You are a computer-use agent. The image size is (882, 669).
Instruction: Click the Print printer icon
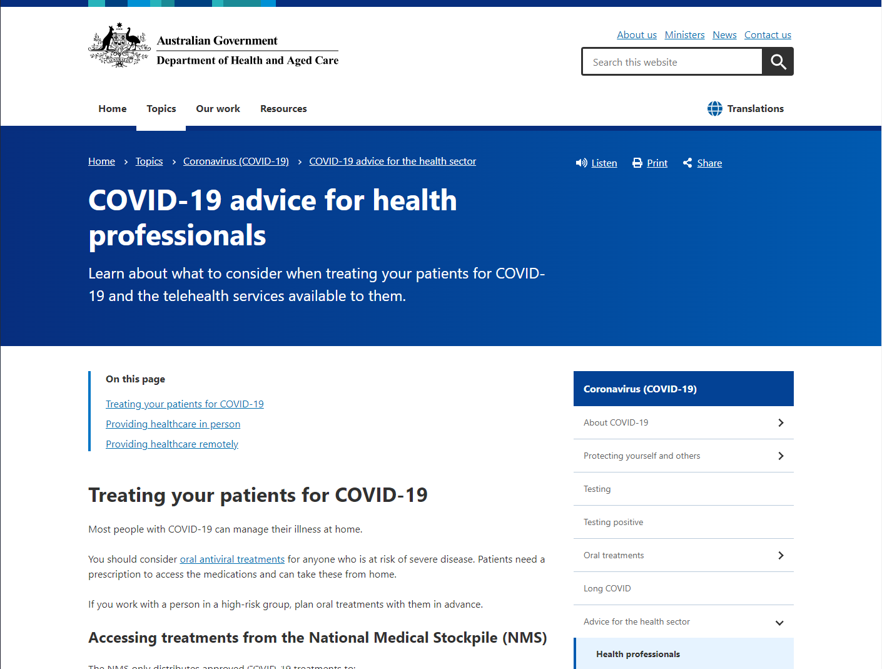[637, 163]
